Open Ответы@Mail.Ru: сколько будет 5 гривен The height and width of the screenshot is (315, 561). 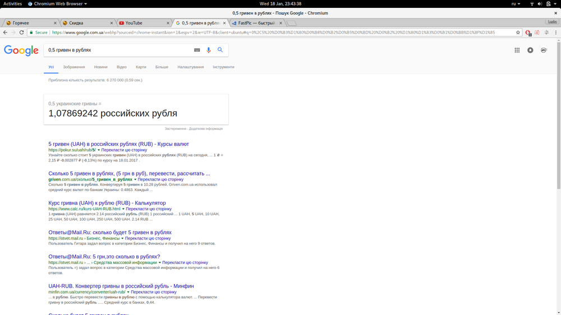click(x=110, y=233)
